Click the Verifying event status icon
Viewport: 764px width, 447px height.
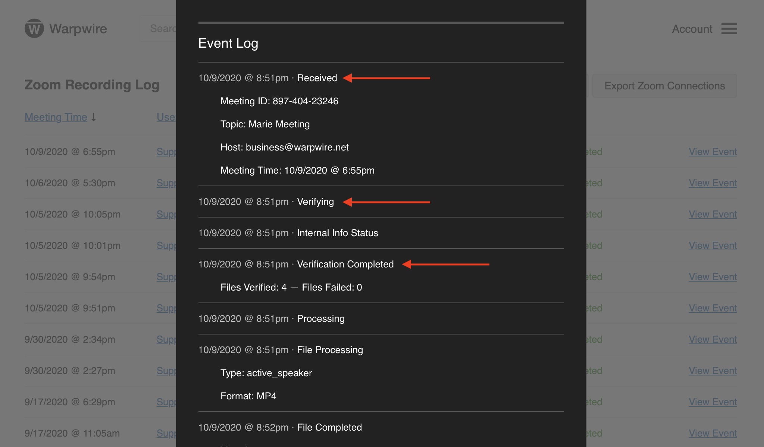pyautogui.click(x=315, y=201)
